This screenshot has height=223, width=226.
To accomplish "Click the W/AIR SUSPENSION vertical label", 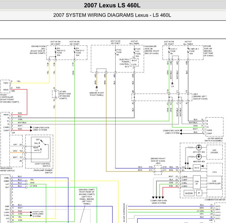I will click(x=124, y=213).
